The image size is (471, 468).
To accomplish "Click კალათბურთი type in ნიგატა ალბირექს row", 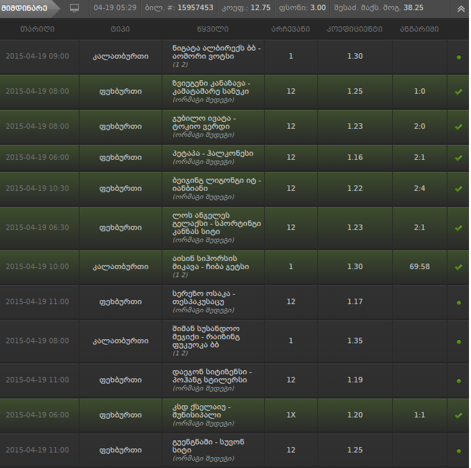I will [120, 57].
